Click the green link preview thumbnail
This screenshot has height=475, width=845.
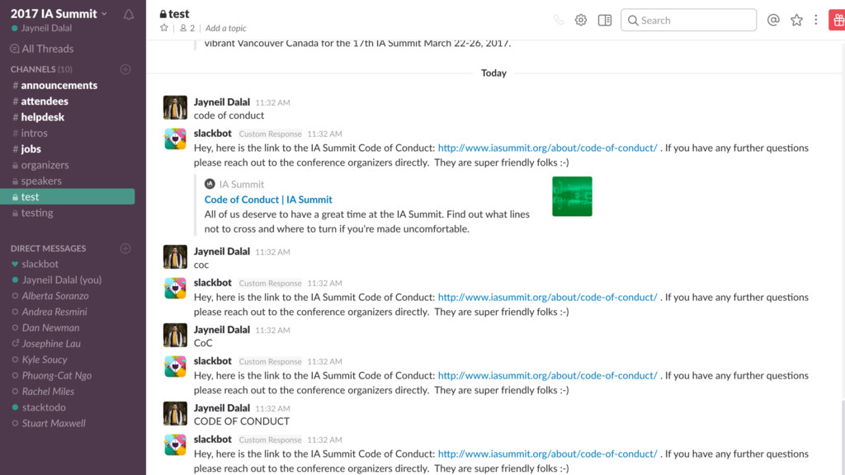point(572,196)
